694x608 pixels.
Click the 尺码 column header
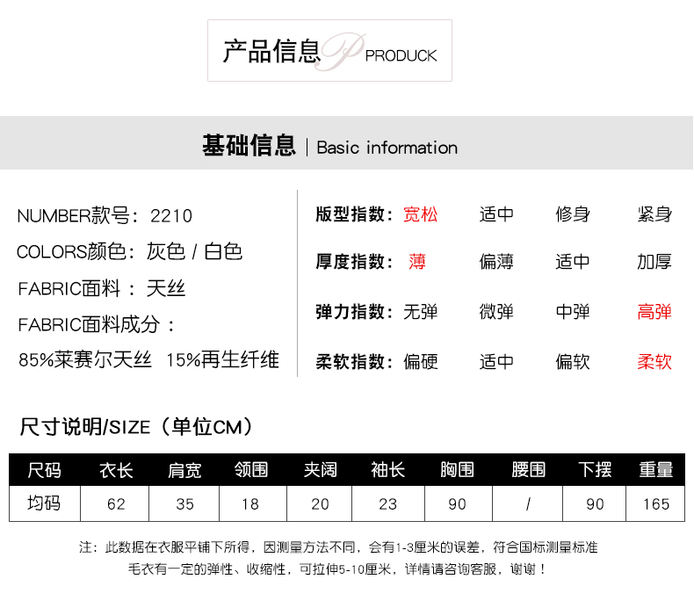(45, 470)
